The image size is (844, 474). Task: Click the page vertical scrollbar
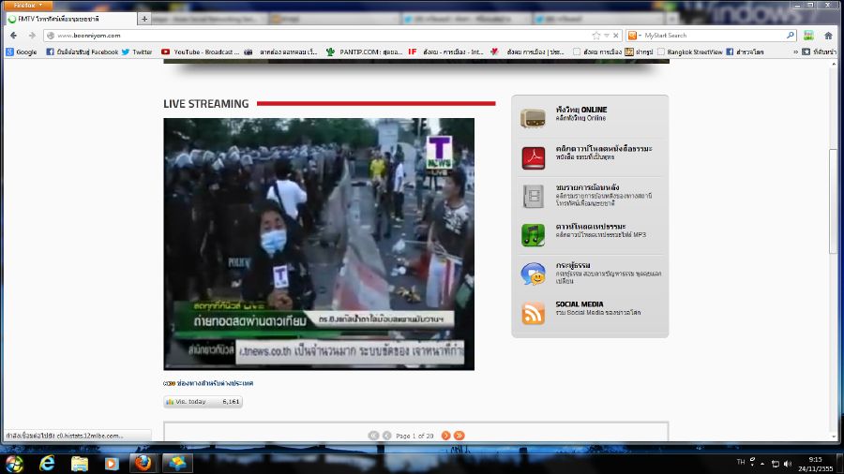coord(834,200)
